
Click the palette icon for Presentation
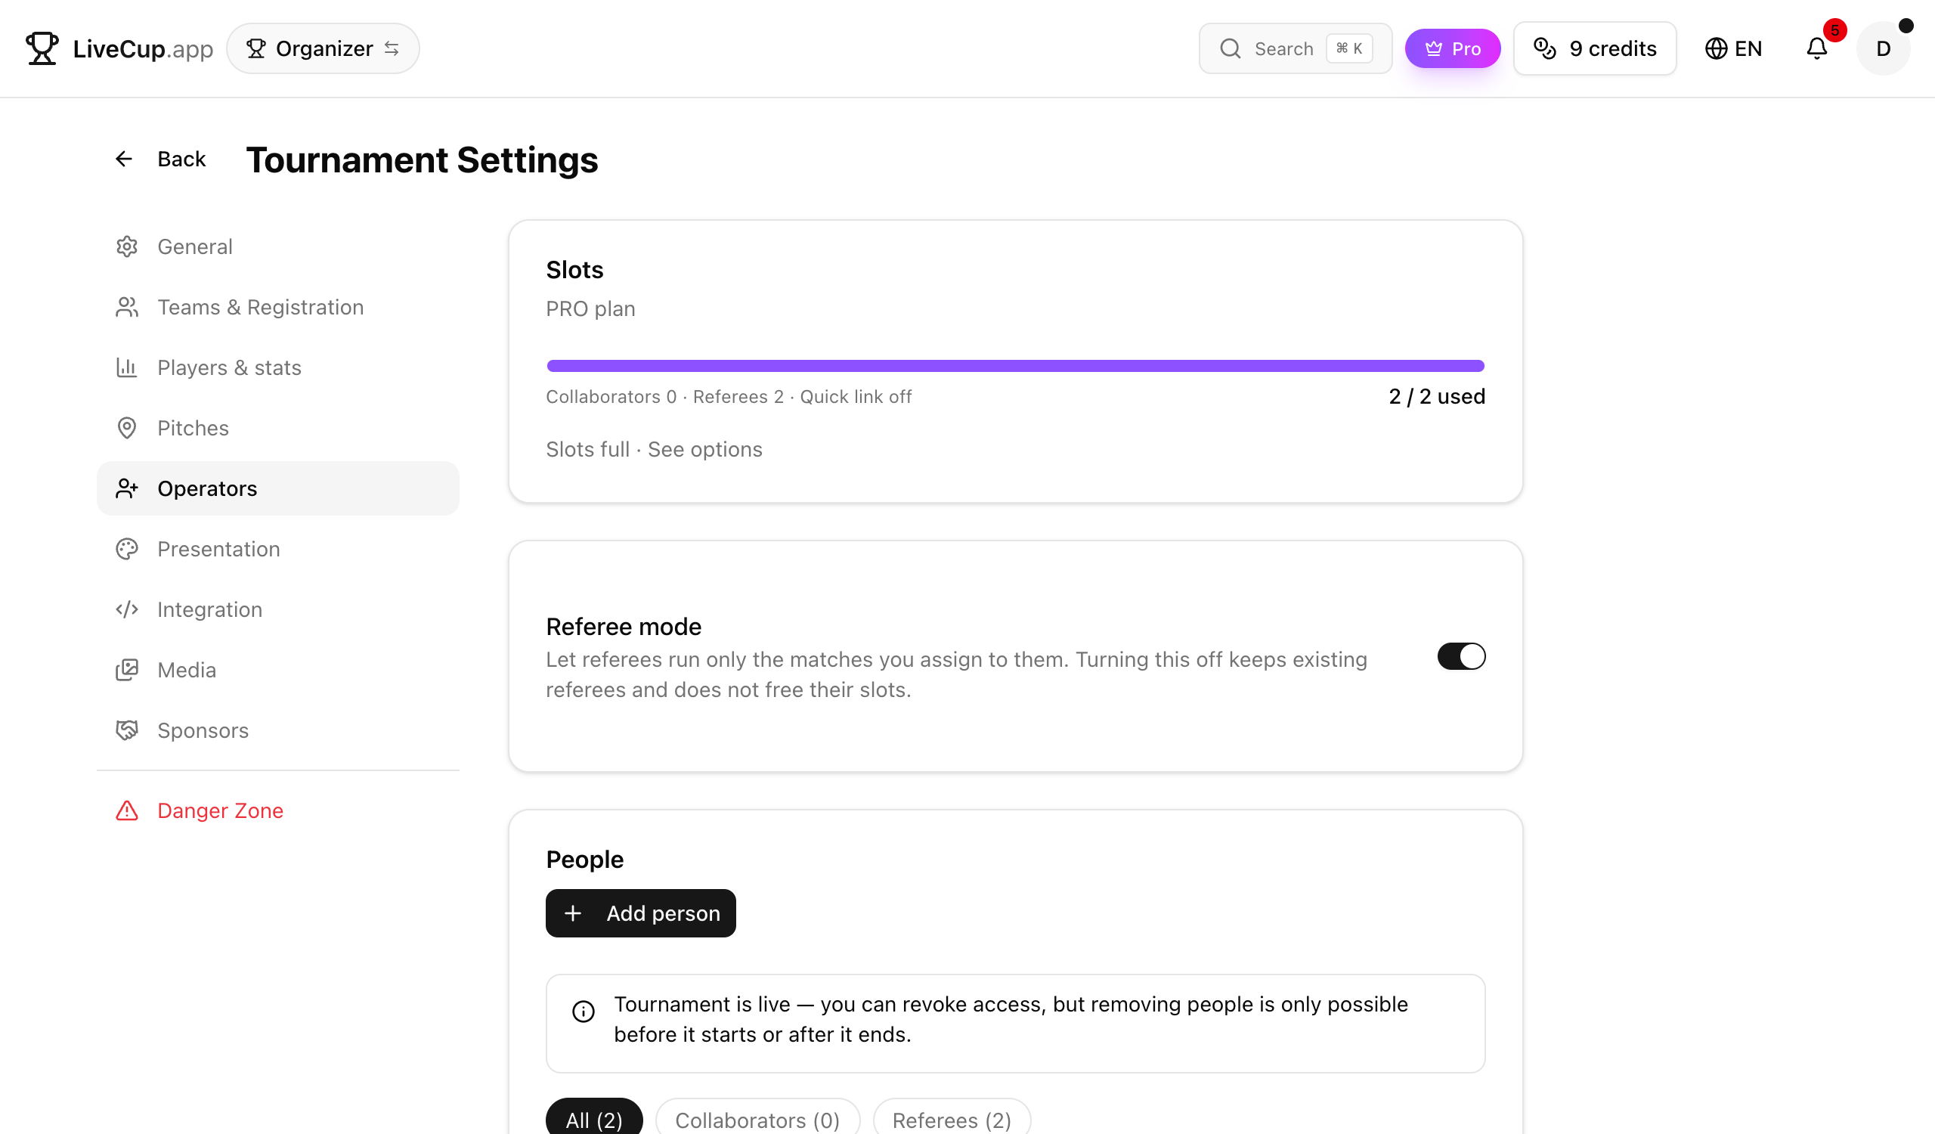(127, 549)
